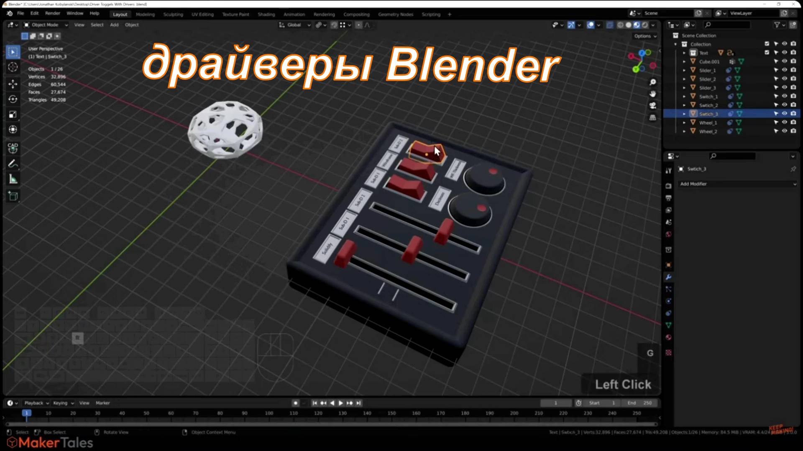Play the animation in reverse
803x451 pixels.
point(332,403)
